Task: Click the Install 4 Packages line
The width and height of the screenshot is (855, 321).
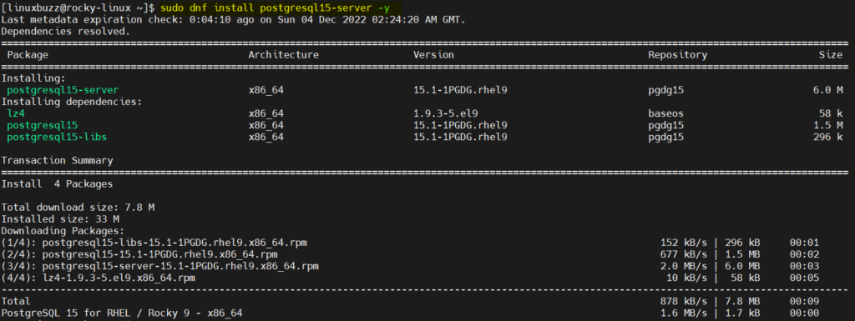Action: pos(58,184)
